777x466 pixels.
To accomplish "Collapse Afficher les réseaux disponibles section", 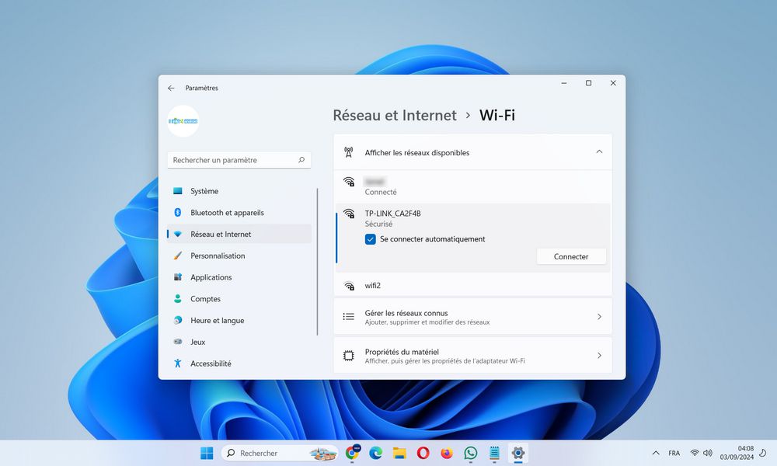I will [x=598, y=152].
